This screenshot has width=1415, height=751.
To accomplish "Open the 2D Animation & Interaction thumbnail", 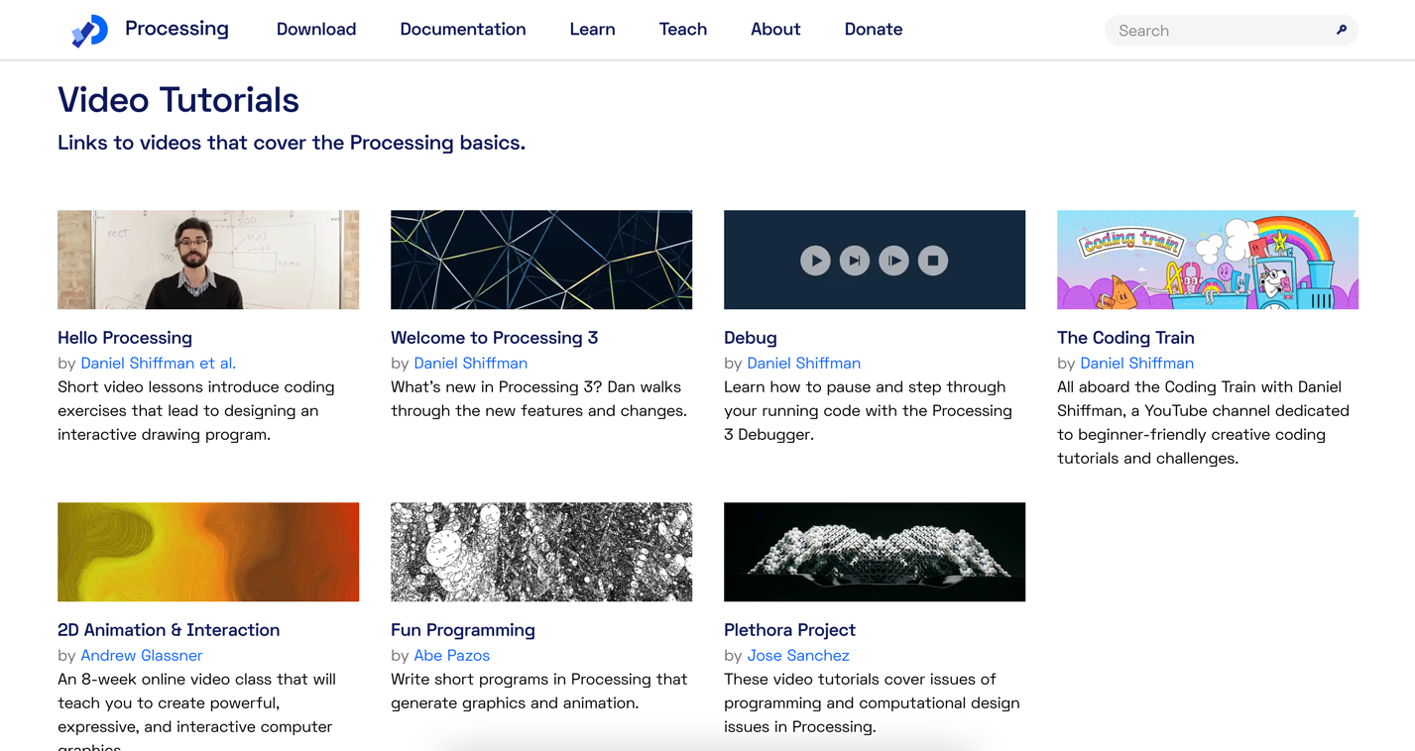I will point(208,552).
